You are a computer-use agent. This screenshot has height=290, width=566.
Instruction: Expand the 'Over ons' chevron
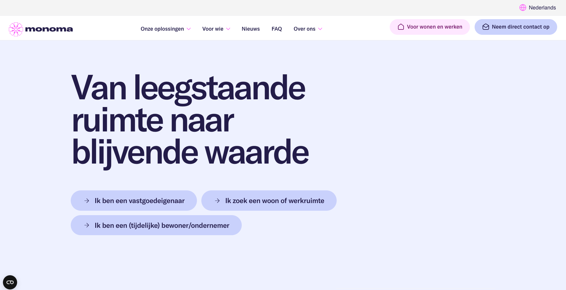320,29
